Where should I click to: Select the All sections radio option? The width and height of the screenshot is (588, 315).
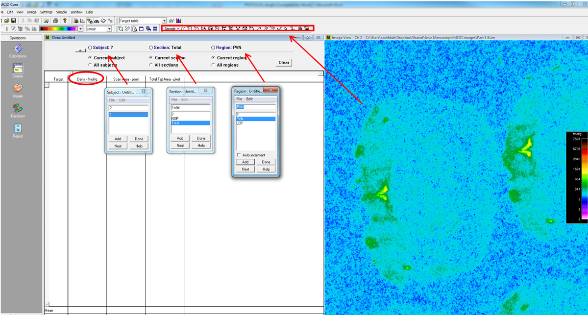151,65
